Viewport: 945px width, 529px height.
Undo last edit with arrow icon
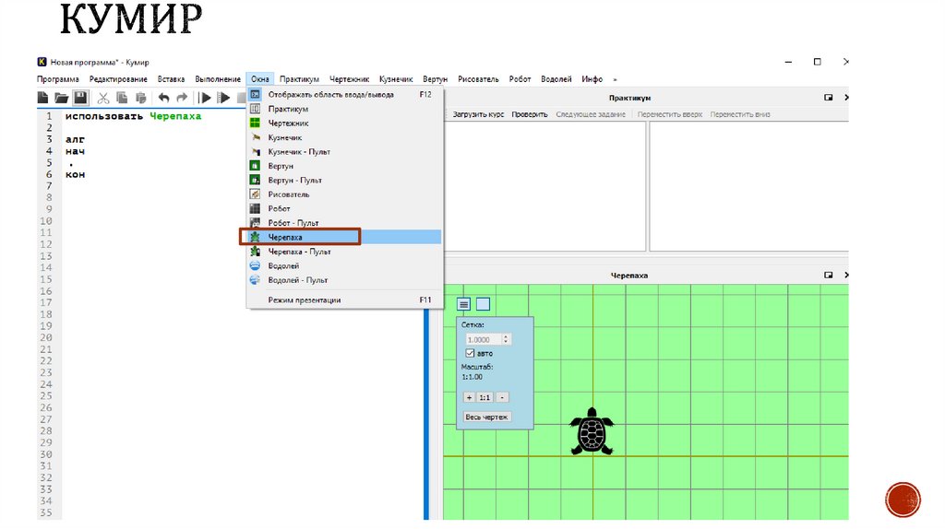coord(163,98)
